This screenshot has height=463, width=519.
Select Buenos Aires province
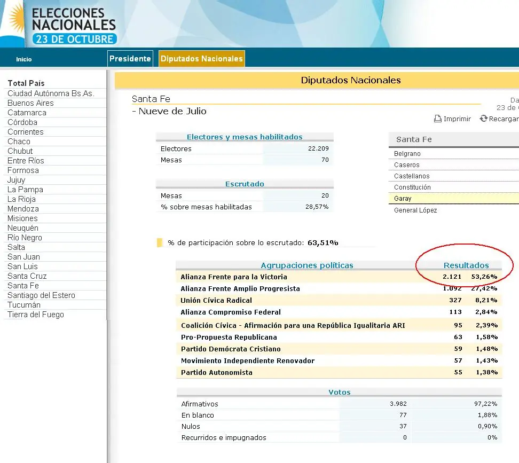click(30, 103)
